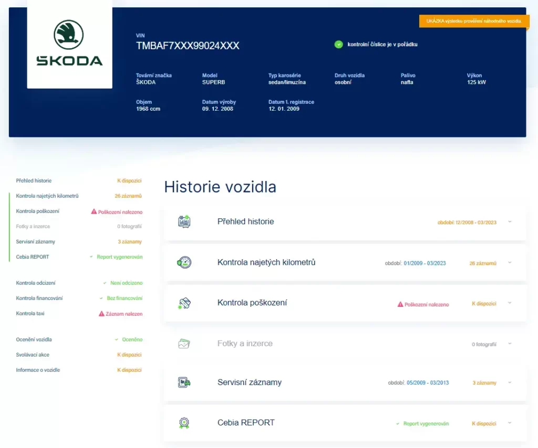Click the Bez financování status

(125, 298)
